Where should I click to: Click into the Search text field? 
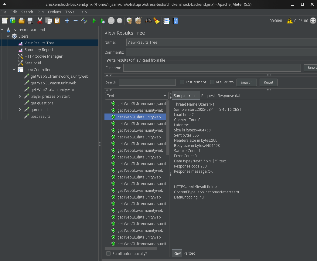pos(147,82)
